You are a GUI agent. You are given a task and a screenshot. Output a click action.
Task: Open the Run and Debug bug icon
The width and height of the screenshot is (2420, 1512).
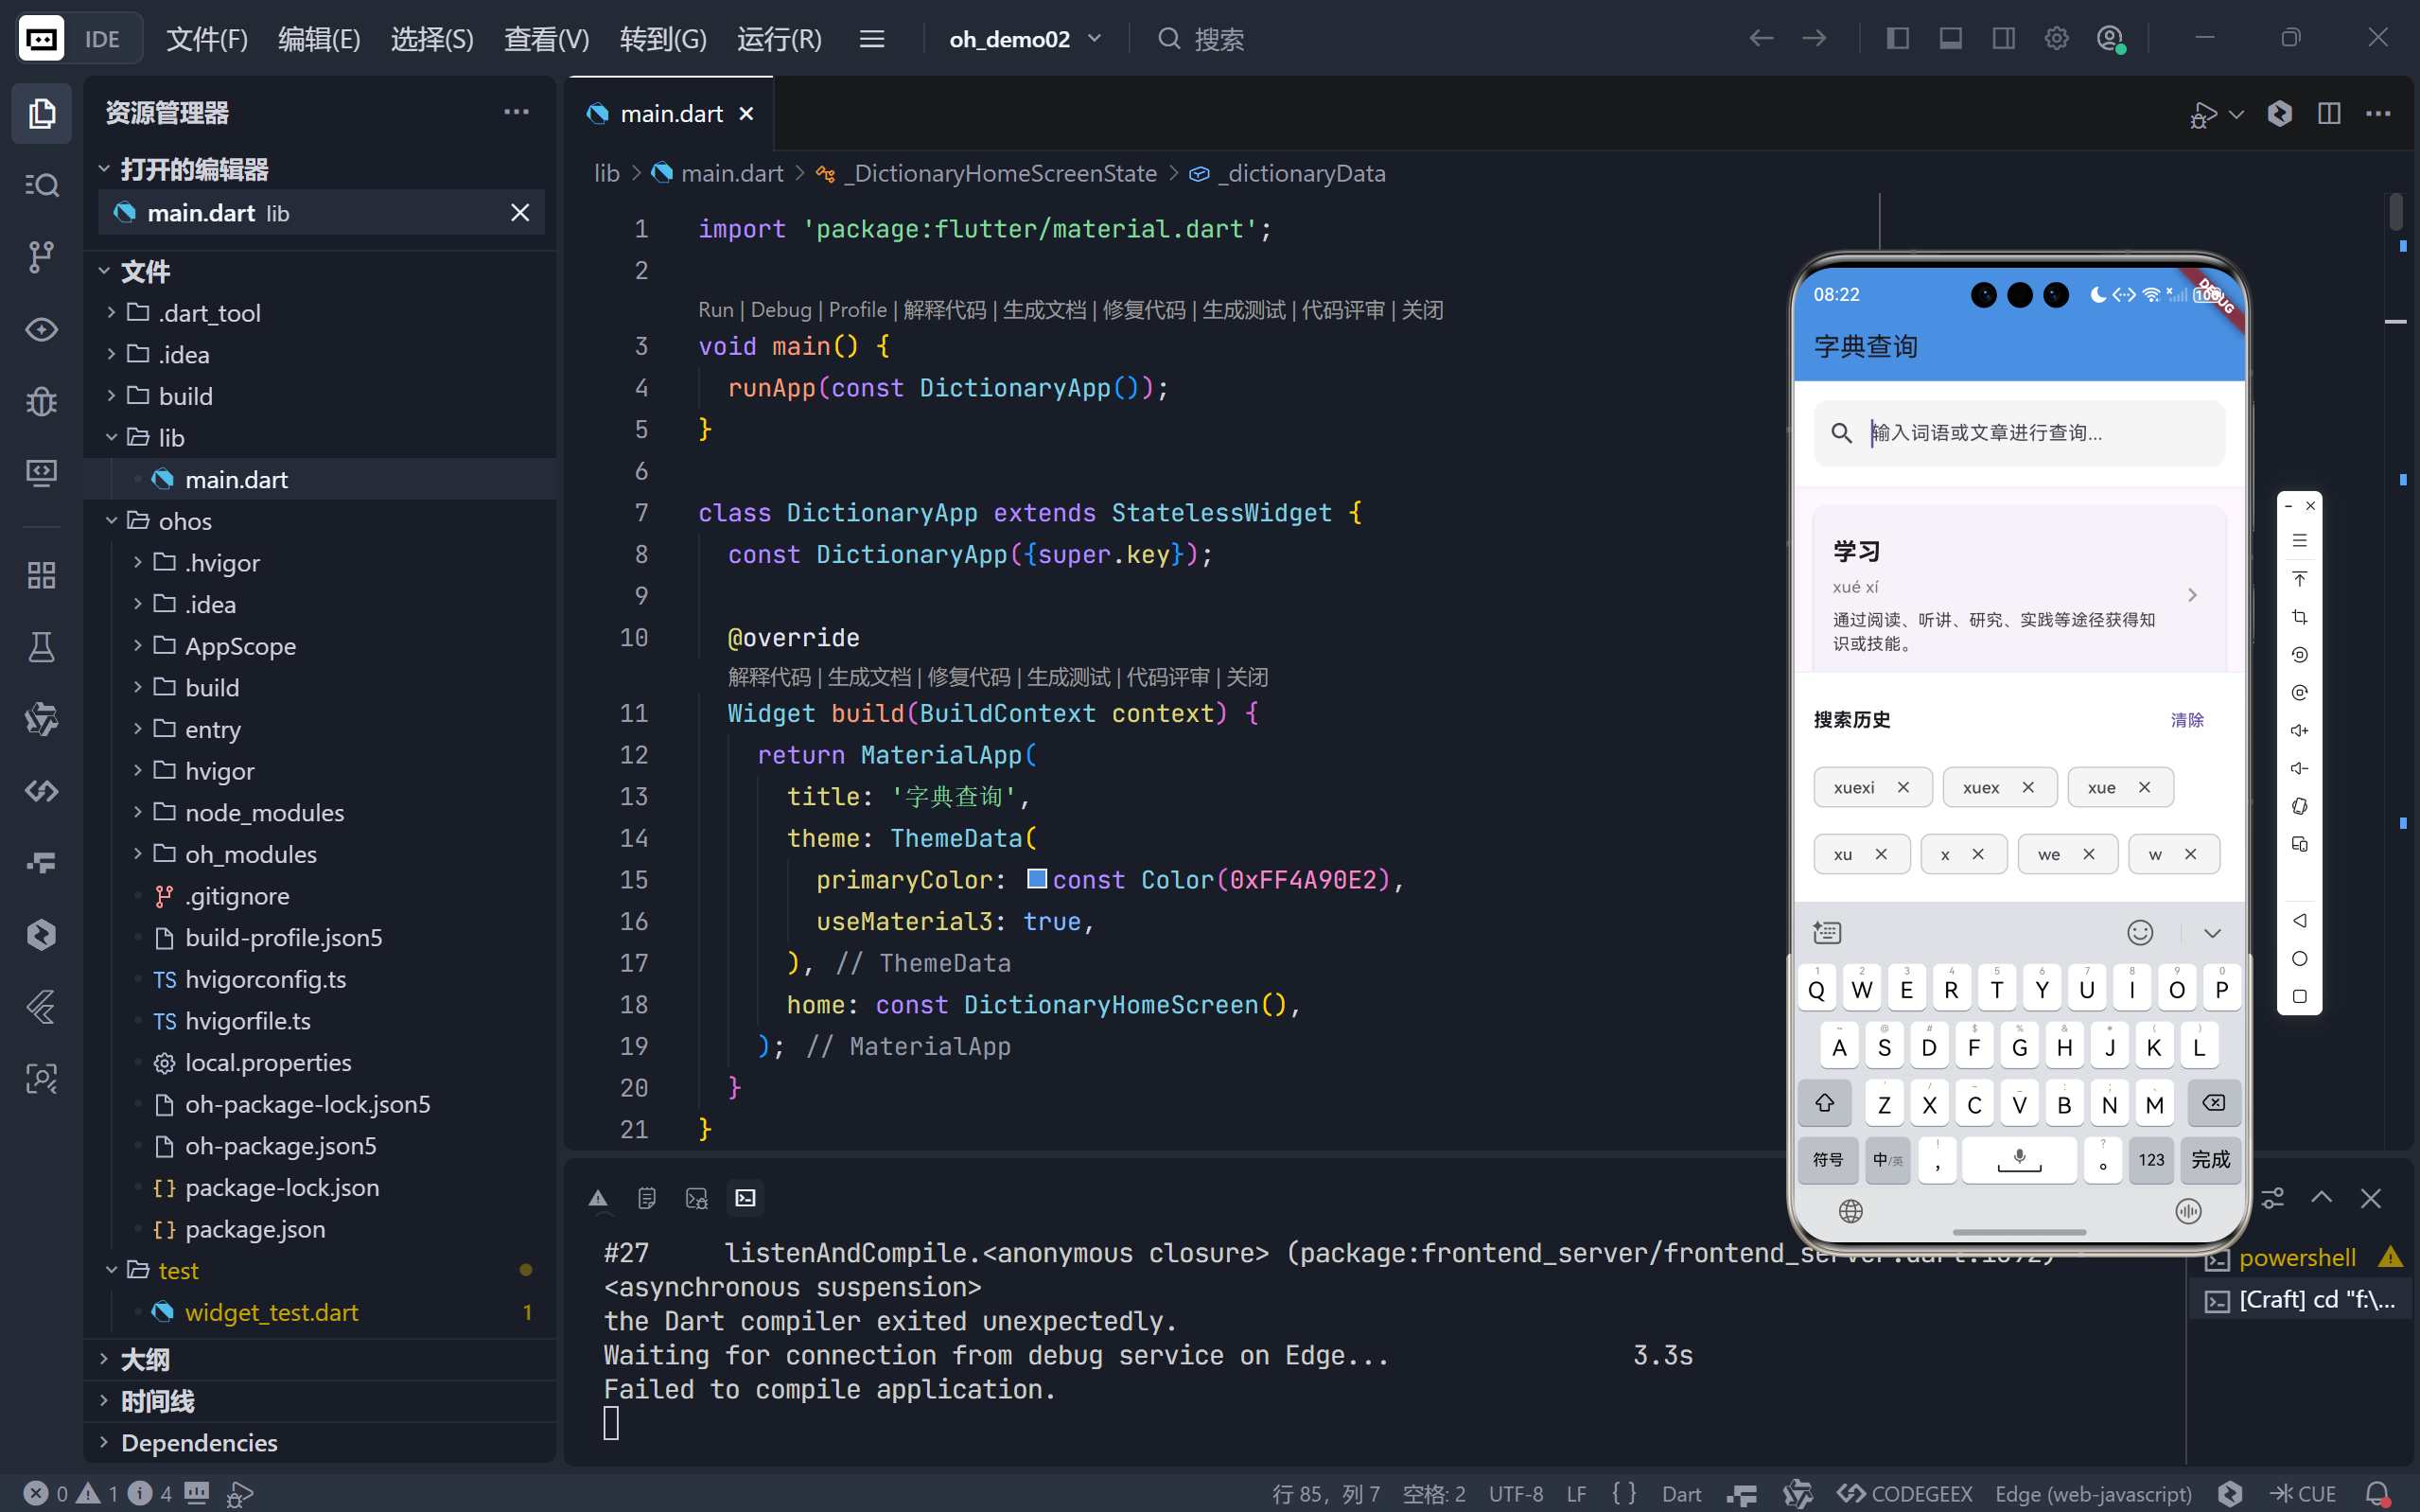[x=41, y=402]
